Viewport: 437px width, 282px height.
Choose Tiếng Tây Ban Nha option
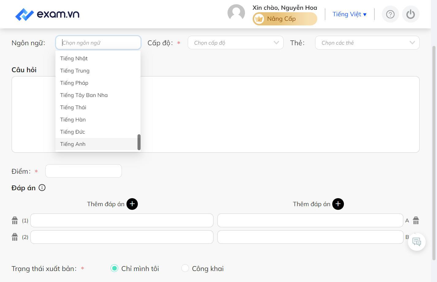click(x=98, y=95)
